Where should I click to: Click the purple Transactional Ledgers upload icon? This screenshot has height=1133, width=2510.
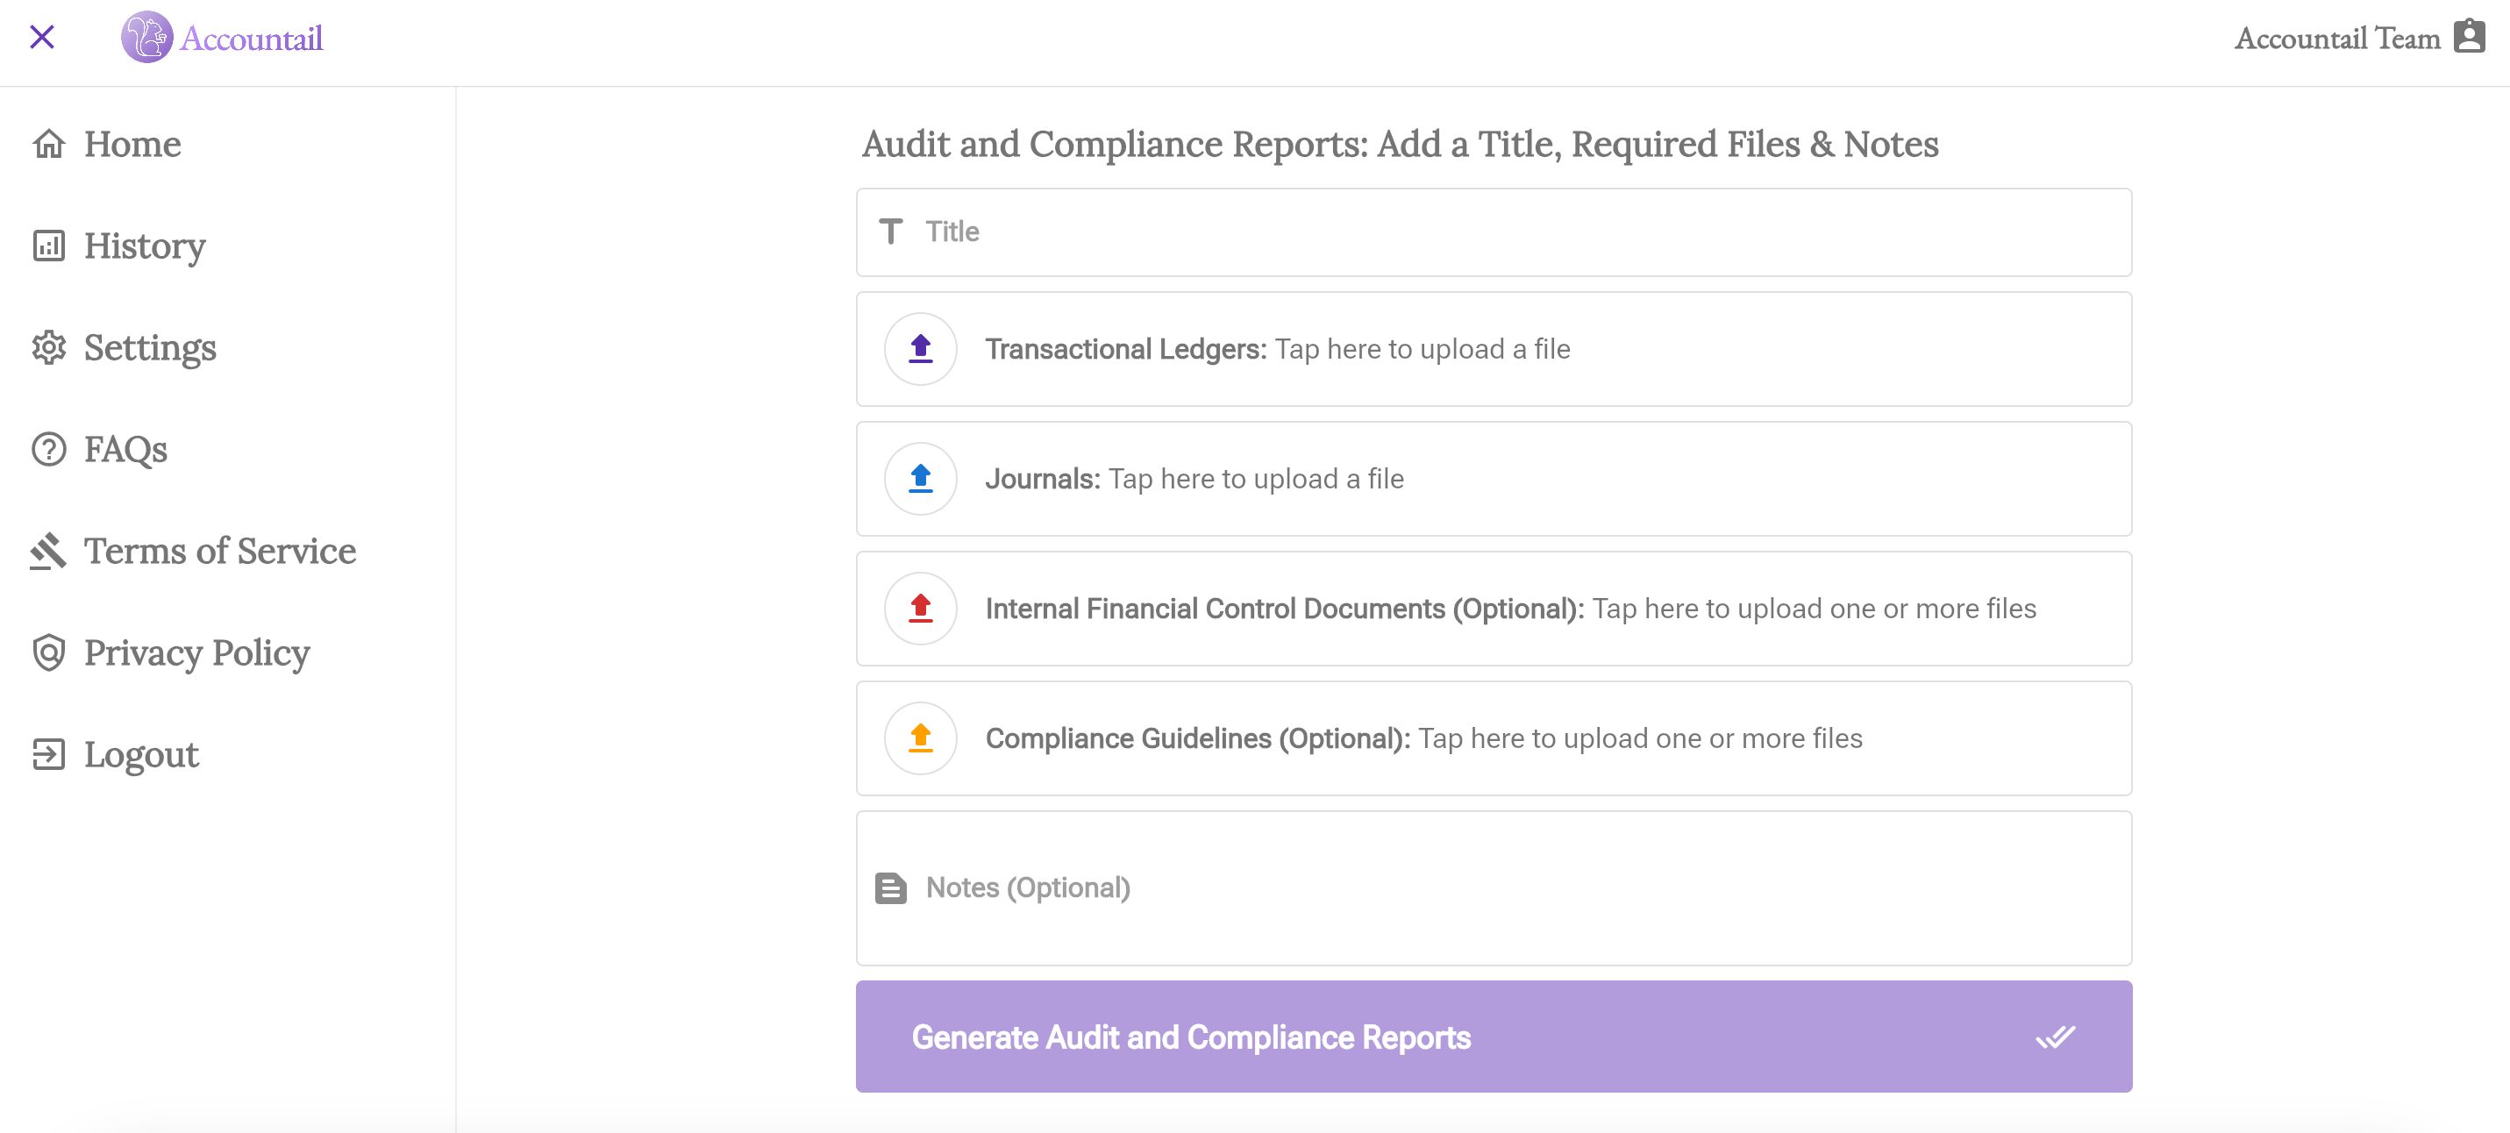click(919, 348)
